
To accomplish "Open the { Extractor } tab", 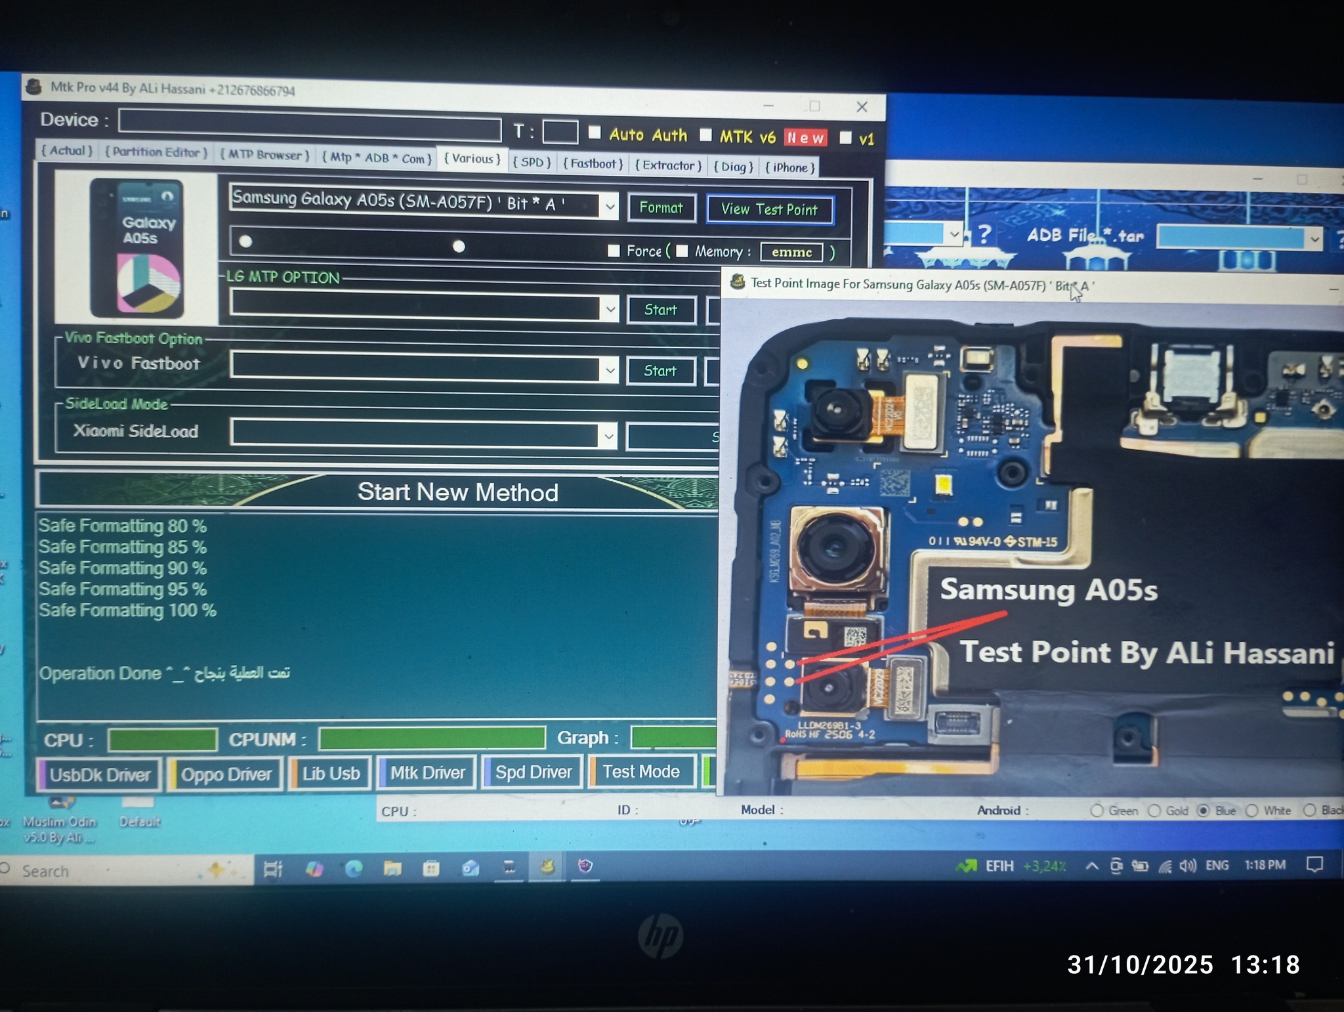I will pos(669,165).
